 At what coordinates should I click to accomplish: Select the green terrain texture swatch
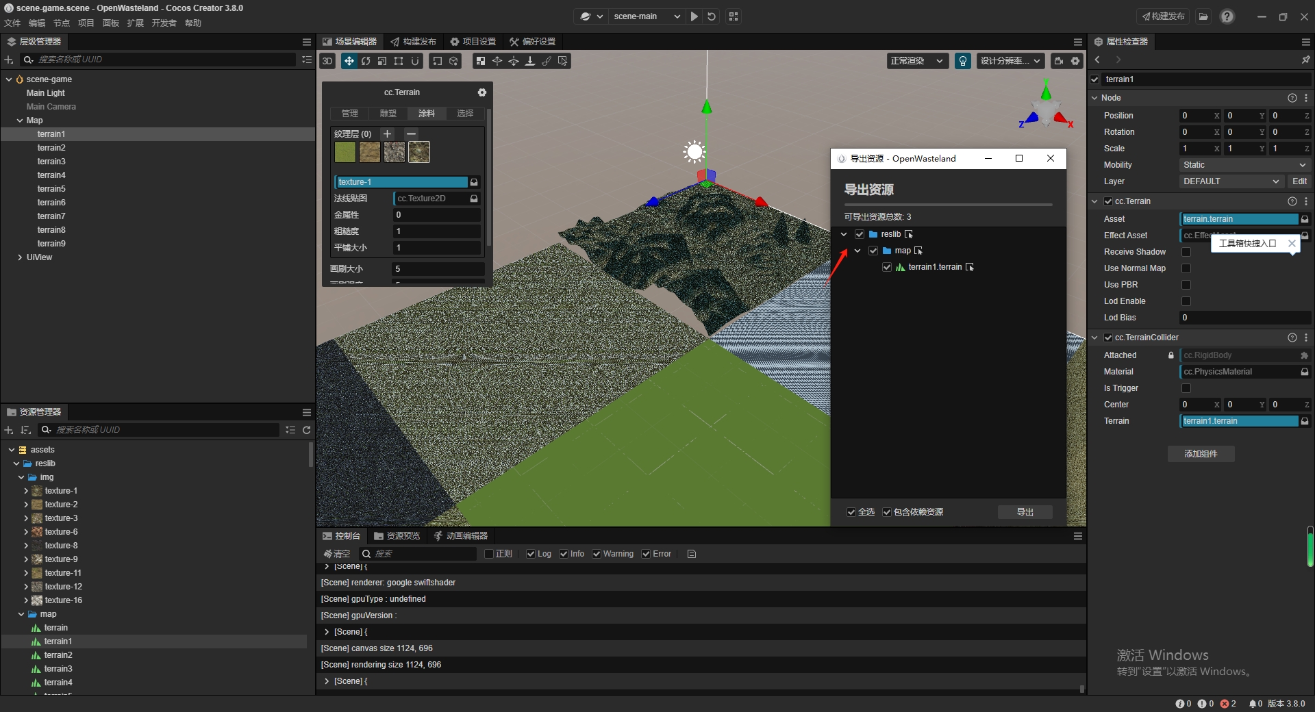[345, 152]
